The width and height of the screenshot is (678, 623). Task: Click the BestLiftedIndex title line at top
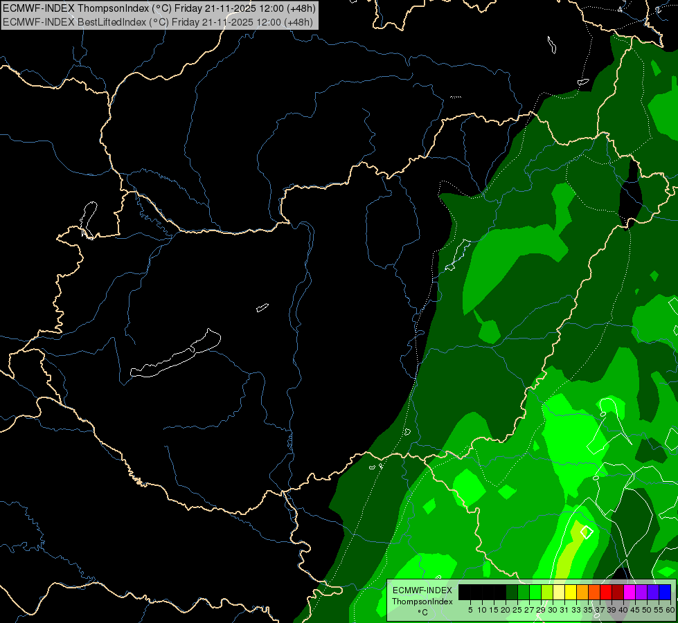pyautogui.click(x=157, y=21)
